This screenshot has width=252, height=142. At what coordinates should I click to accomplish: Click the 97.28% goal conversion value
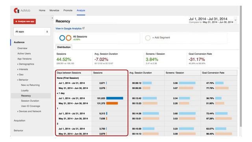[210, 118]
